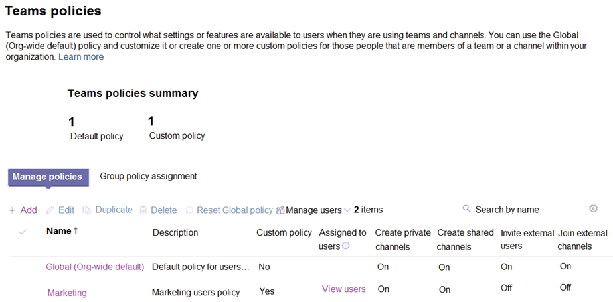The image size is (613, 302).
Task: Click the search magnifier icon
Action: pos(466,209)
